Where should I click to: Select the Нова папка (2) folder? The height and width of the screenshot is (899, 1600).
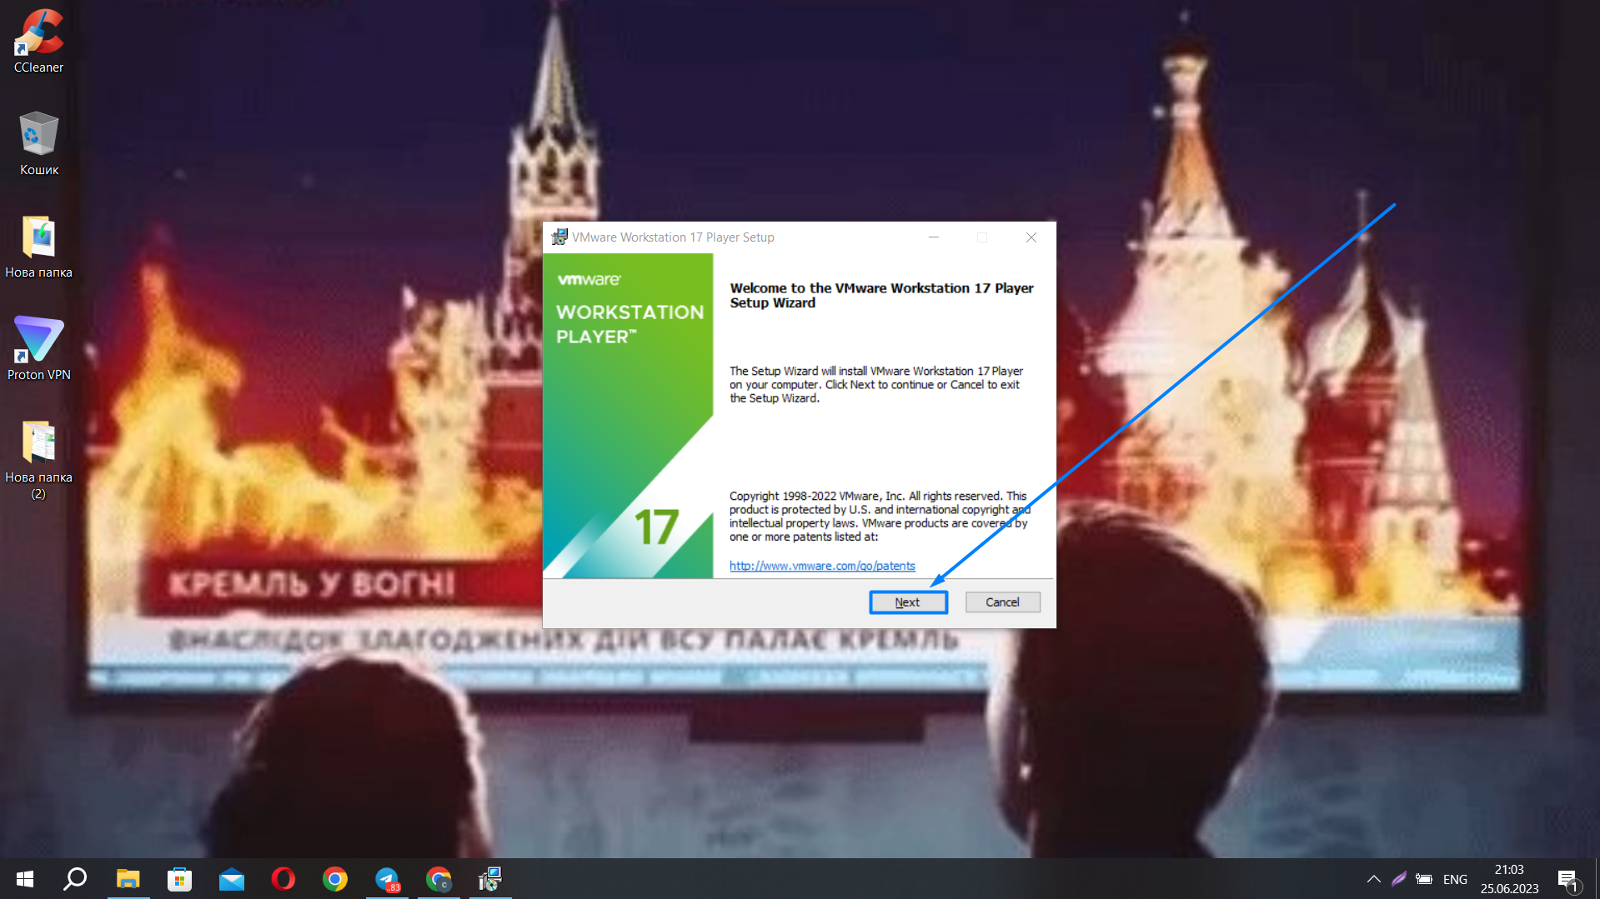[x=38, y=458]
